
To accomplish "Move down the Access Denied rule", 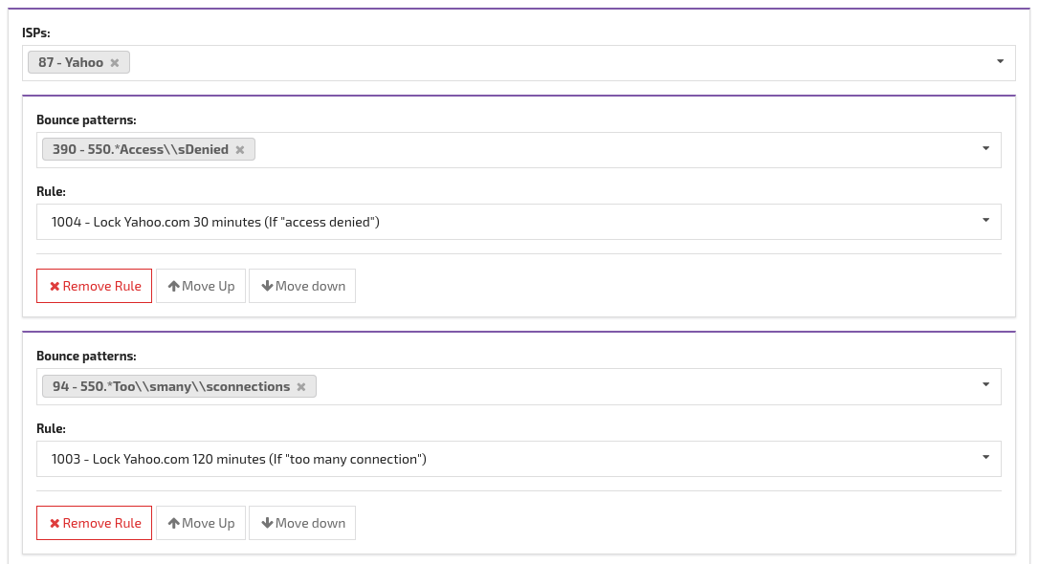I will (x=302, y=286).
